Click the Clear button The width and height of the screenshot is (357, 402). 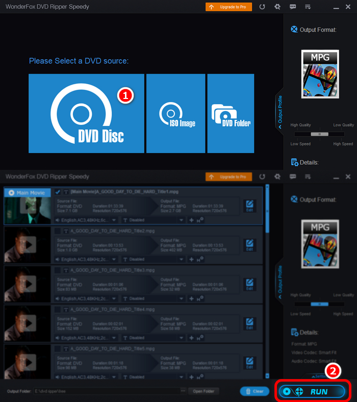coord(254,391)
